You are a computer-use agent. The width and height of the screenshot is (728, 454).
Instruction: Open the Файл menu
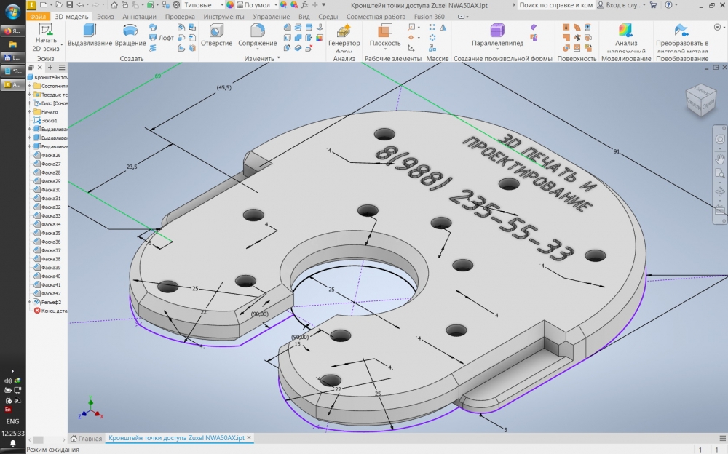point(39,15)
